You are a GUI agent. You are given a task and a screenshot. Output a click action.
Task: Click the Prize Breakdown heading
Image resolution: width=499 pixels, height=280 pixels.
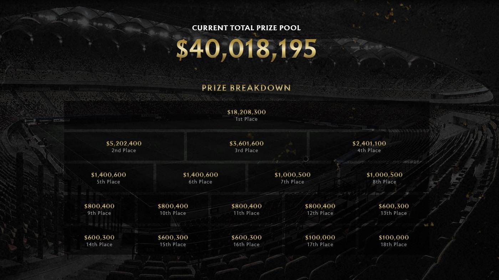[x=246, y=88]
